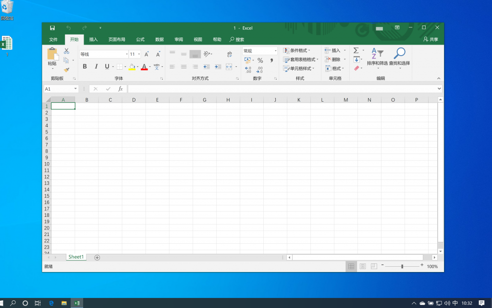Open 单元格样式 cell styles menu
The image size is (492, 308).
pyautogui.click(x=299, y=68)
